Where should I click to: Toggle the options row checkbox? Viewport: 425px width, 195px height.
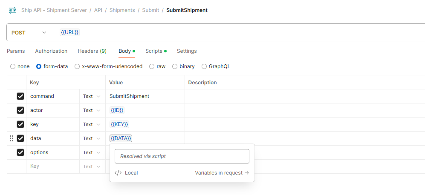click(20, 152)
